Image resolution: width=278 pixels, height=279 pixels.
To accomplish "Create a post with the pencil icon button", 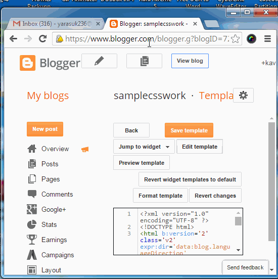I will point(99,61).
